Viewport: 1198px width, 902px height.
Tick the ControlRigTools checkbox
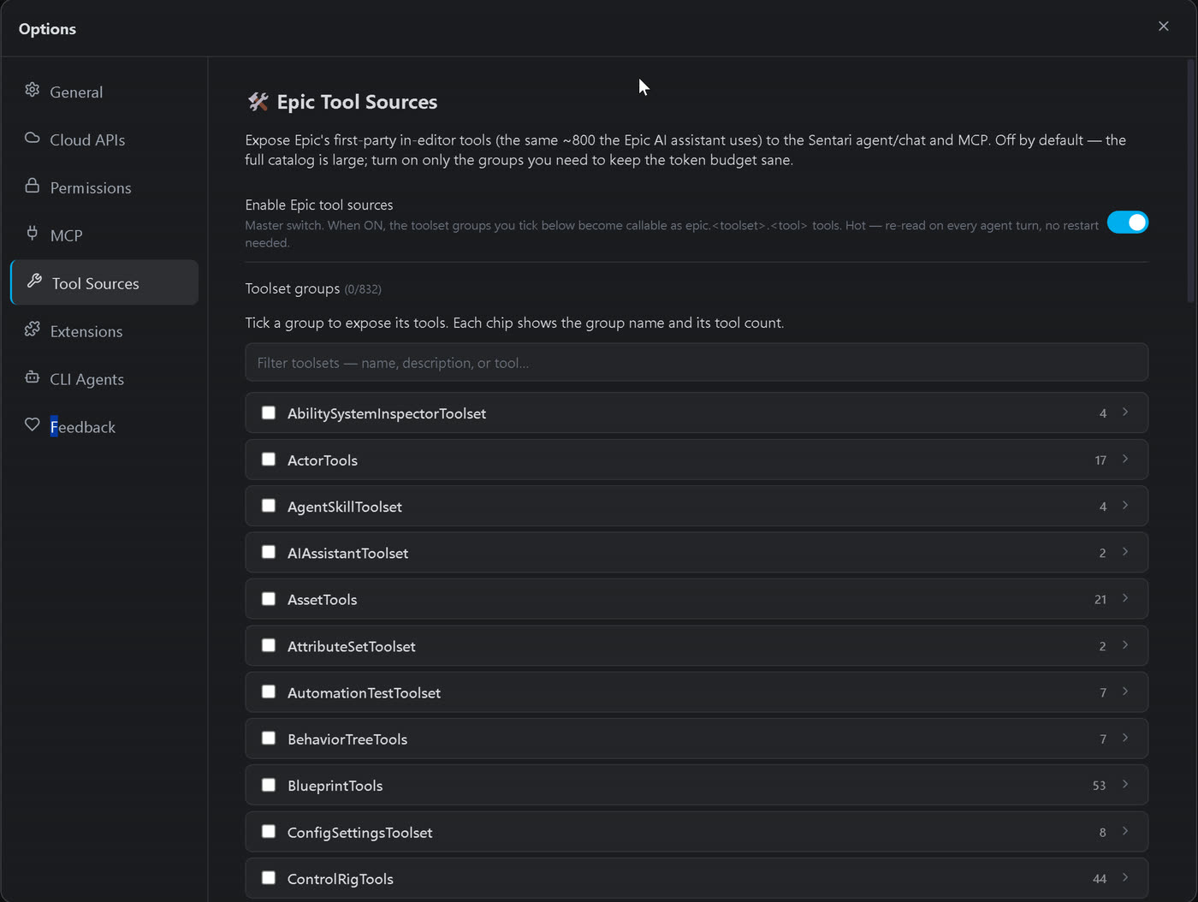tap(269, 877)
